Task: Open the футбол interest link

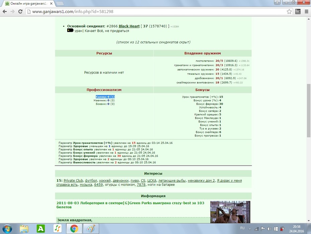Action: [91, 180]
